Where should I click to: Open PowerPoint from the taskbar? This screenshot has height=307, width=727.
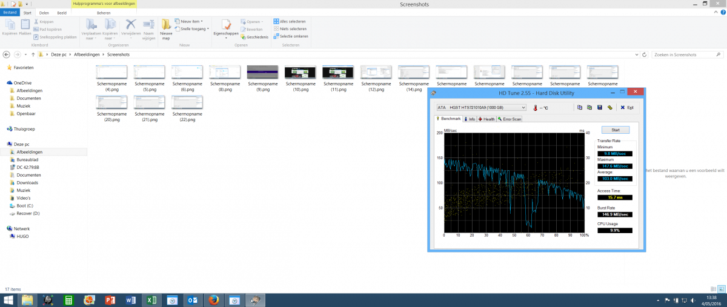coord(110,300)
